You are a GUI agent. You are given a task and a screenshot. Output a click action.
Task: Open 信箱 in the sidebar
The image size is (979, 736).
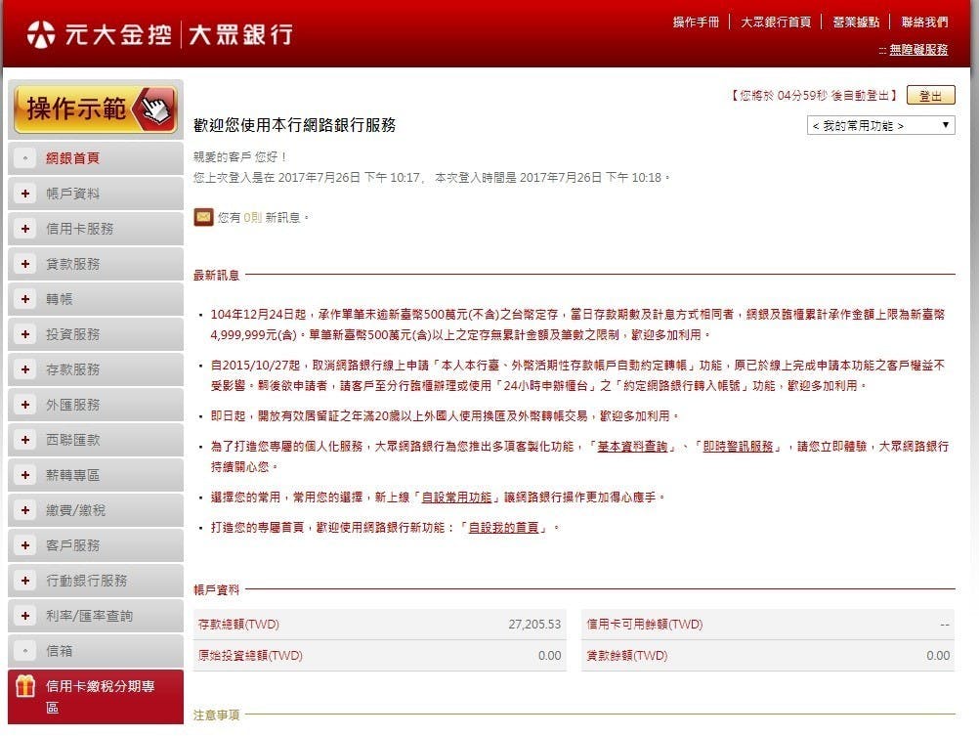(60, 651)
